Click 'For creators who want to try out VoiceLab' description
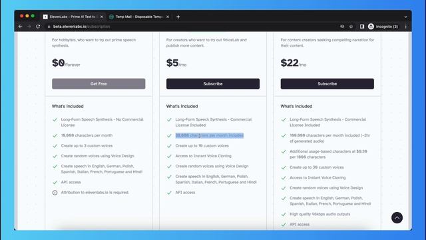Screen dimensions: 426x240 point(206,43)
